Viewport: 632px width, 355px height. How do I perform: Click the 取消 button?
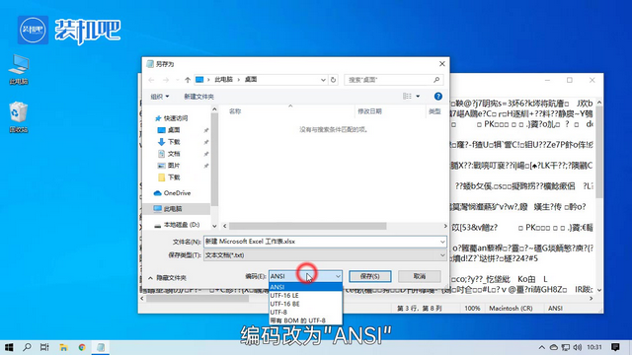tap(419, 276)
